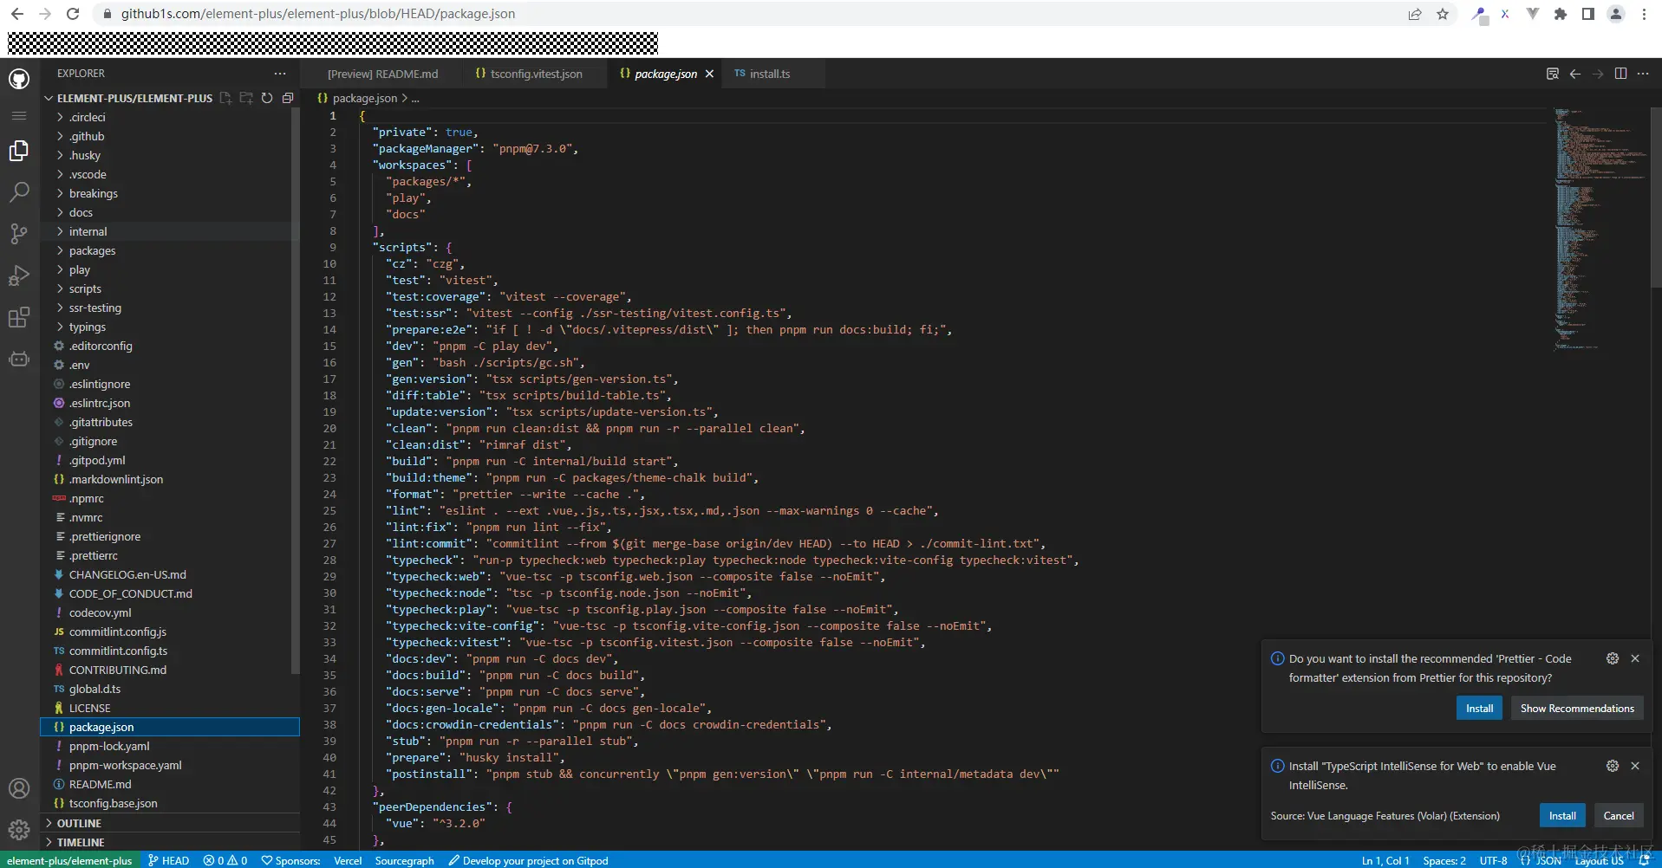Split the editor to the right
1662x868 pixels.
[x=1620, y=74]
